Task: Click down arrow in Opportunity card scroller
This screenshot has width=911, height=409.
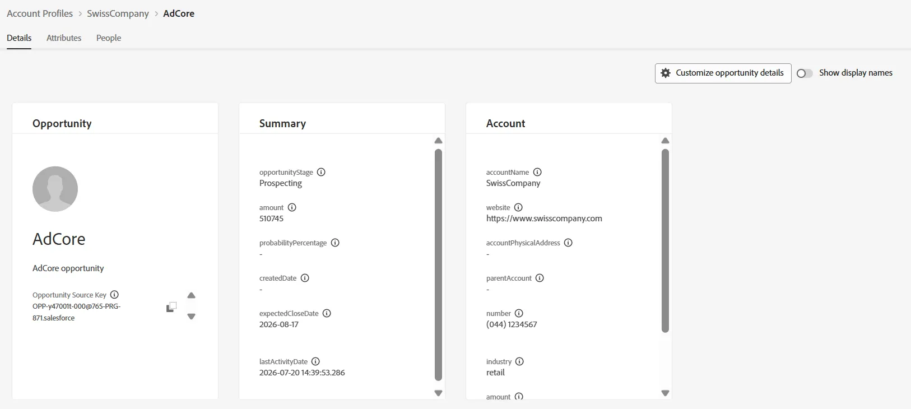Action: tap(191, 317)
